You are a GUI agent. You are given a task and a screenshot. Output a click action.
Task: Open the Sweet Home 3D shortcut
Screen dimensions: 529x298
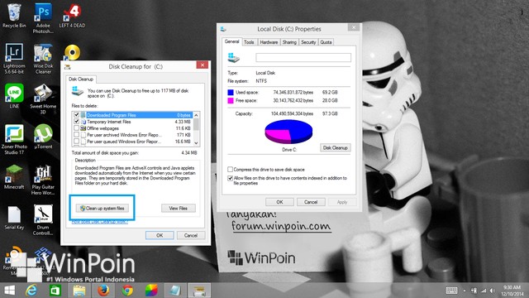[43, 99]
